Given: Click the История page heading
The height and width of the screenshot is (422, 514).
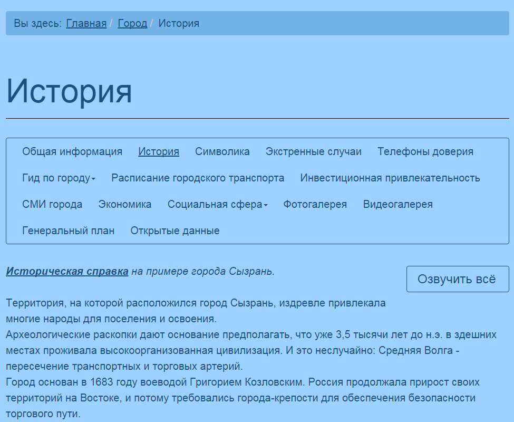Looking at the screenshot, I should coord(69,91).
